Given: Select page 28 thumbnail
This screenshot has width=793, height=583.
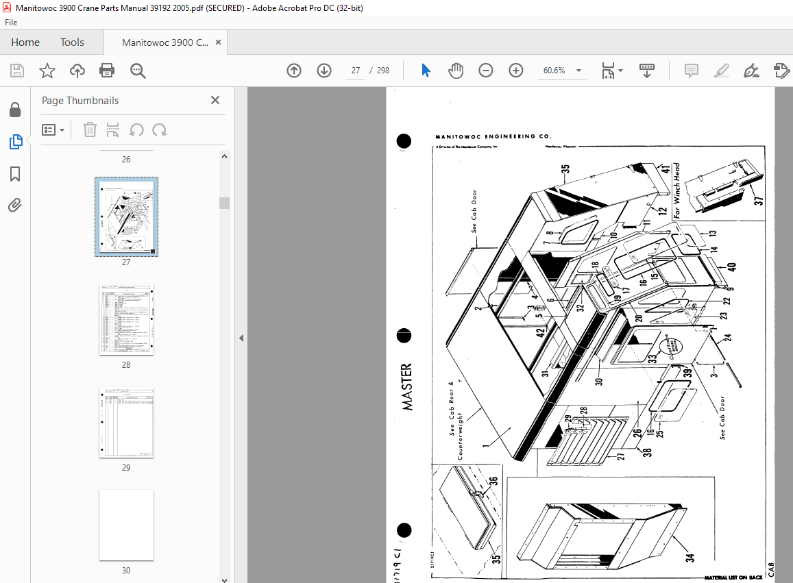Looking at the screenshot, I should point(126,319).
